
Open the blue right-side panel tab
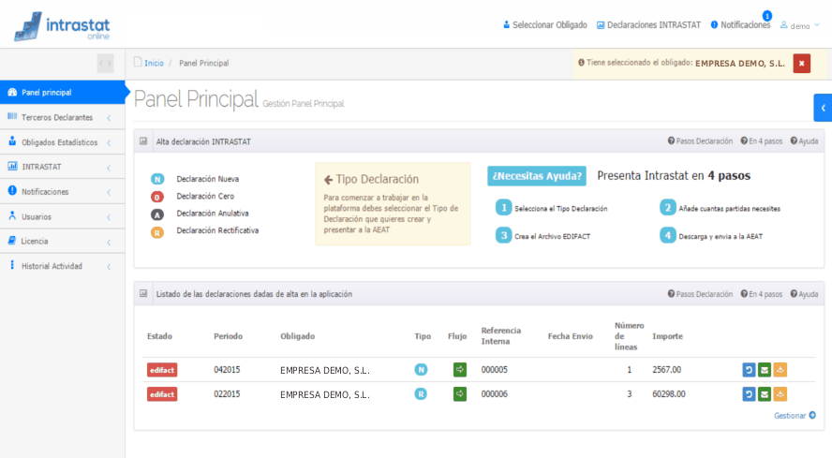tap(823, 108)
